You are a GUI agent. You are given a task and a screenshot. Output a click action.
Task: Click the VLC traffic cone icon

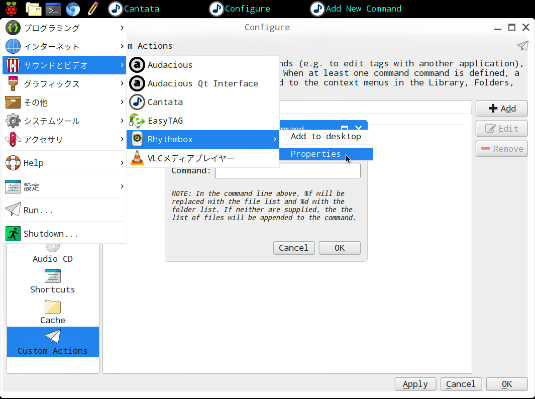pos(137,158)
